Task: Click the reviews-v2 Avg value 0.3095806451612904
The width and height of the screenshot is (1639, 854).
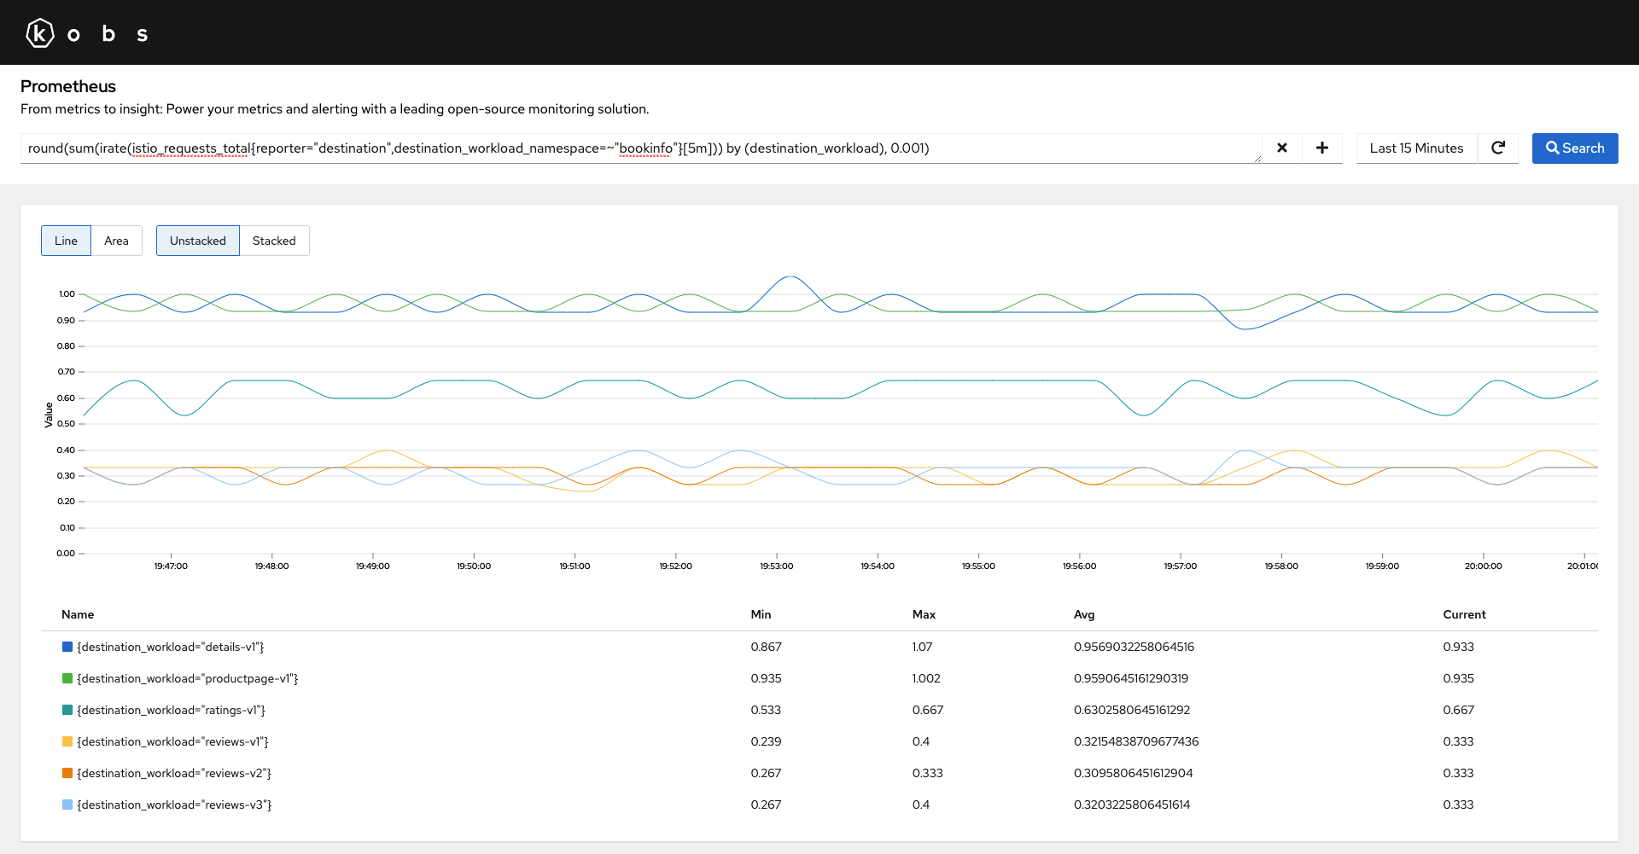Action: click(1133, 773)
